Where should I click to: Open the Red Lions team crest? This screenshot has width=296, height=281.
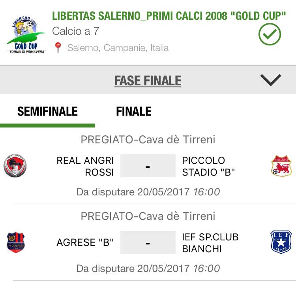tap(281, 166)
